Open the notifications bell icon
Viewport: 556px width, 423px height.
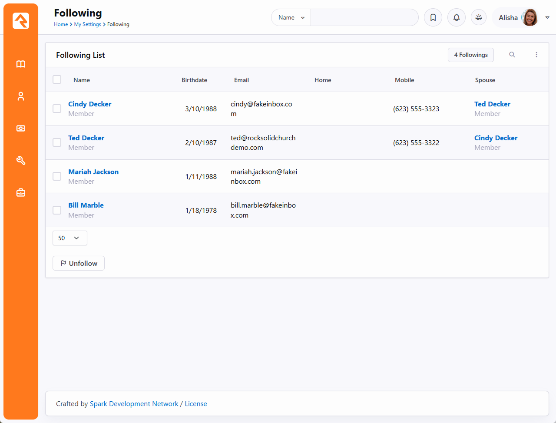[457, 18]
